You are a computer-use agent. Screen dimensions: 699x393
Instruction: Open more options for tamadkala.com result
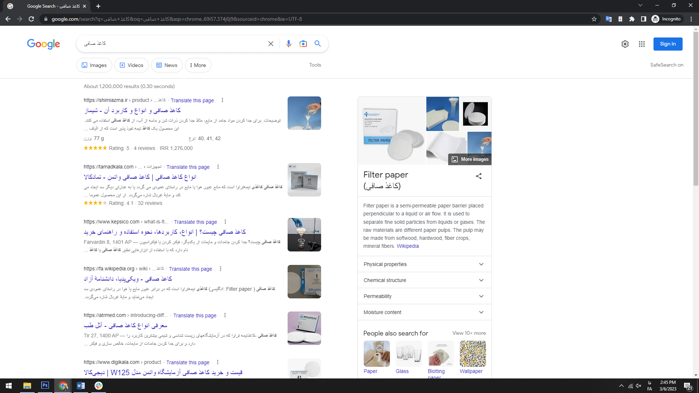click(218, 167)
